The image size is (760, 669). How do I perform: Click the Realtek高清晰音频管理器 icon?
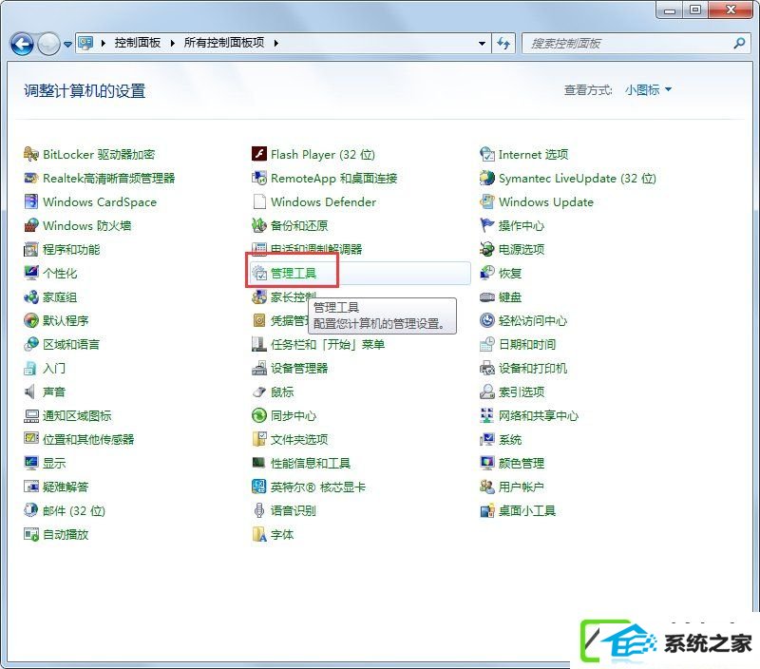(31, 178)
